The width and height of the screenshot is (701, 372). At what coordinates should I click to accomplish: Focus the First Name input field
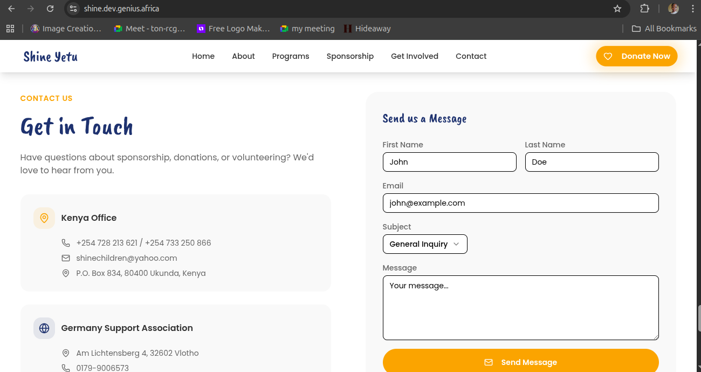coord(449,162)
